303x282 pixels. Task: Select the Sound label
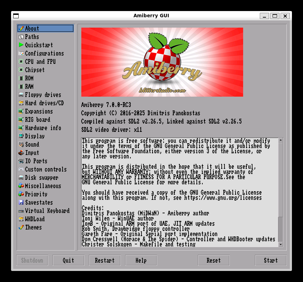click(x=32, y=145)
